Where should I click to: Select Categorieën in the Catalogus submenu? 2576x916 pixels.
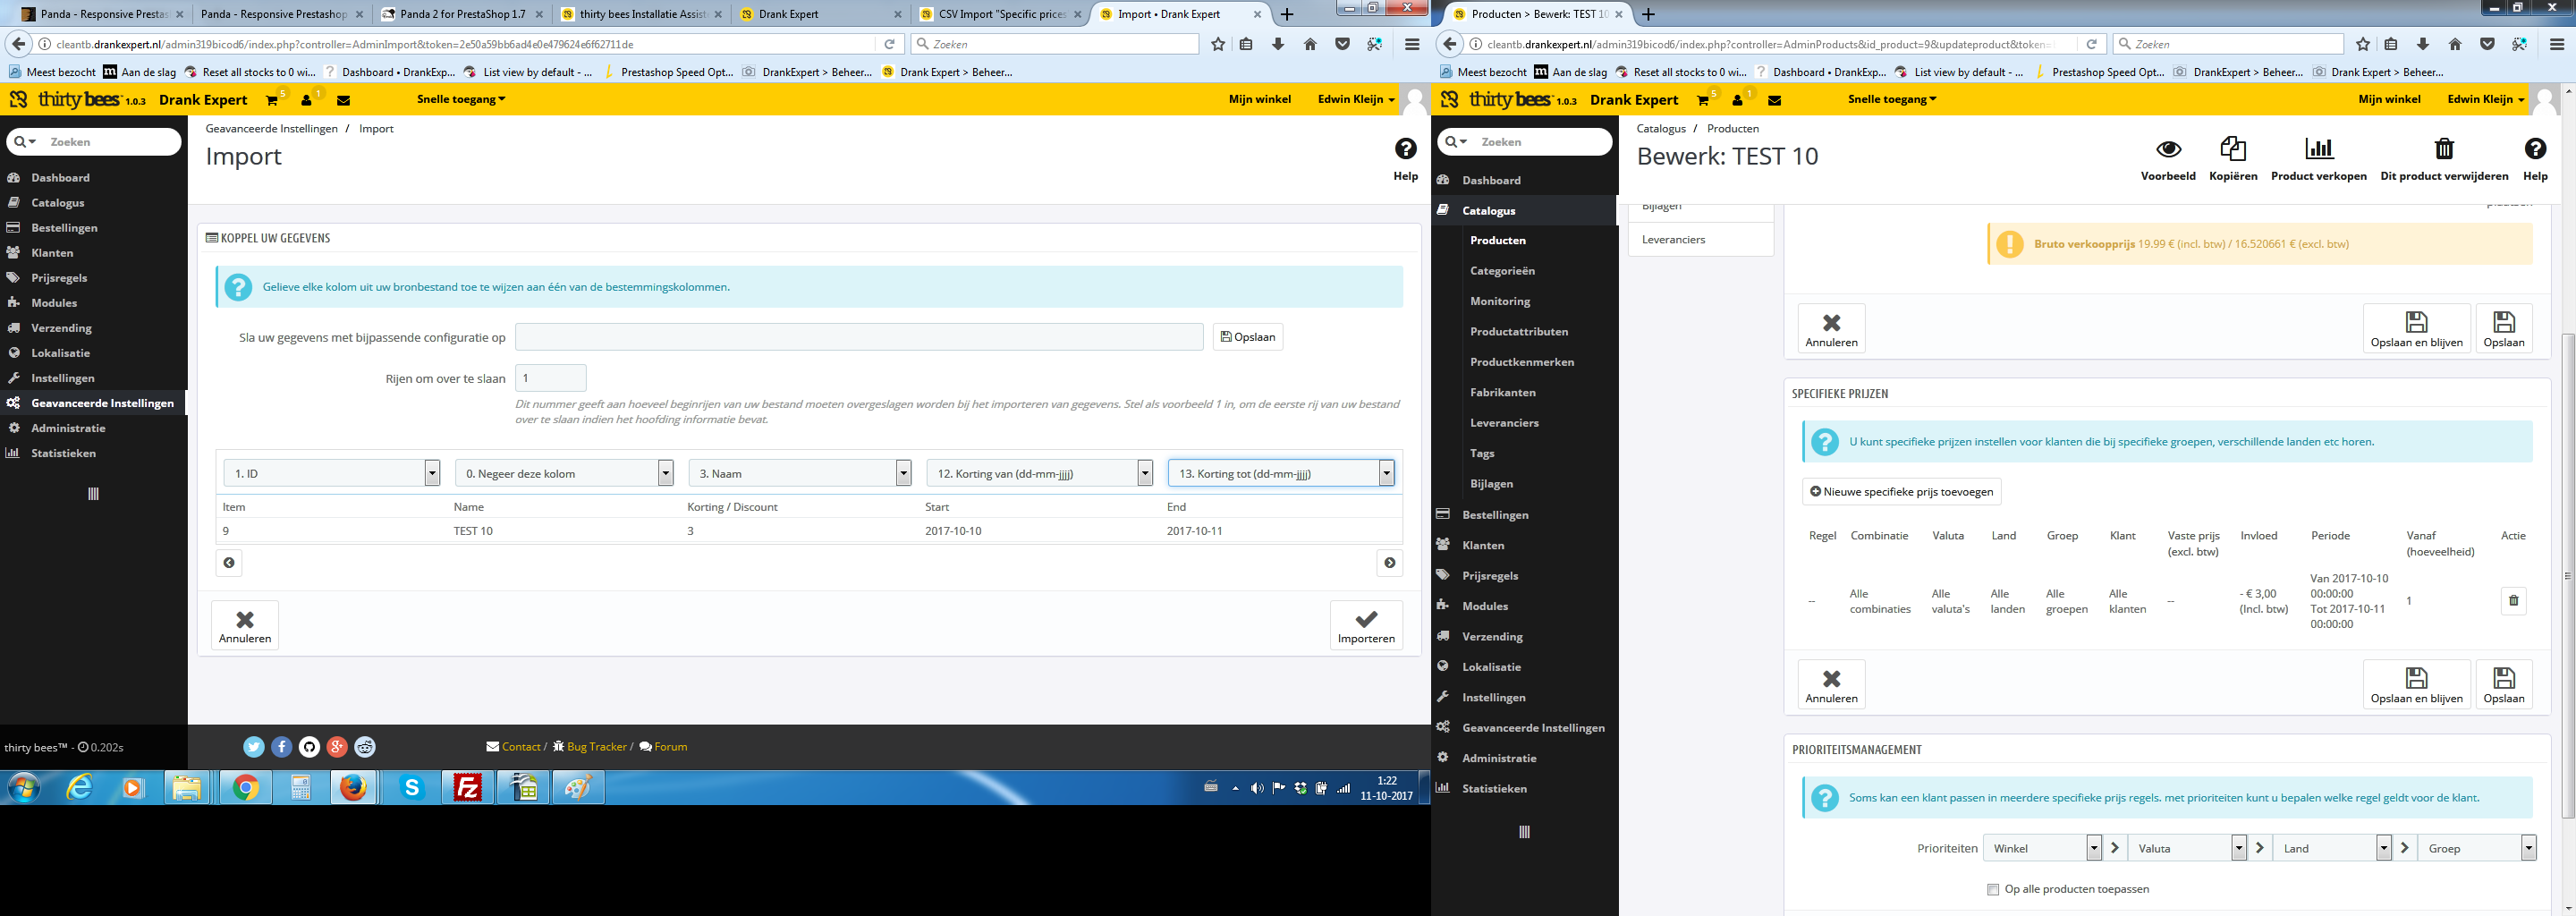tap(1502, 271)
